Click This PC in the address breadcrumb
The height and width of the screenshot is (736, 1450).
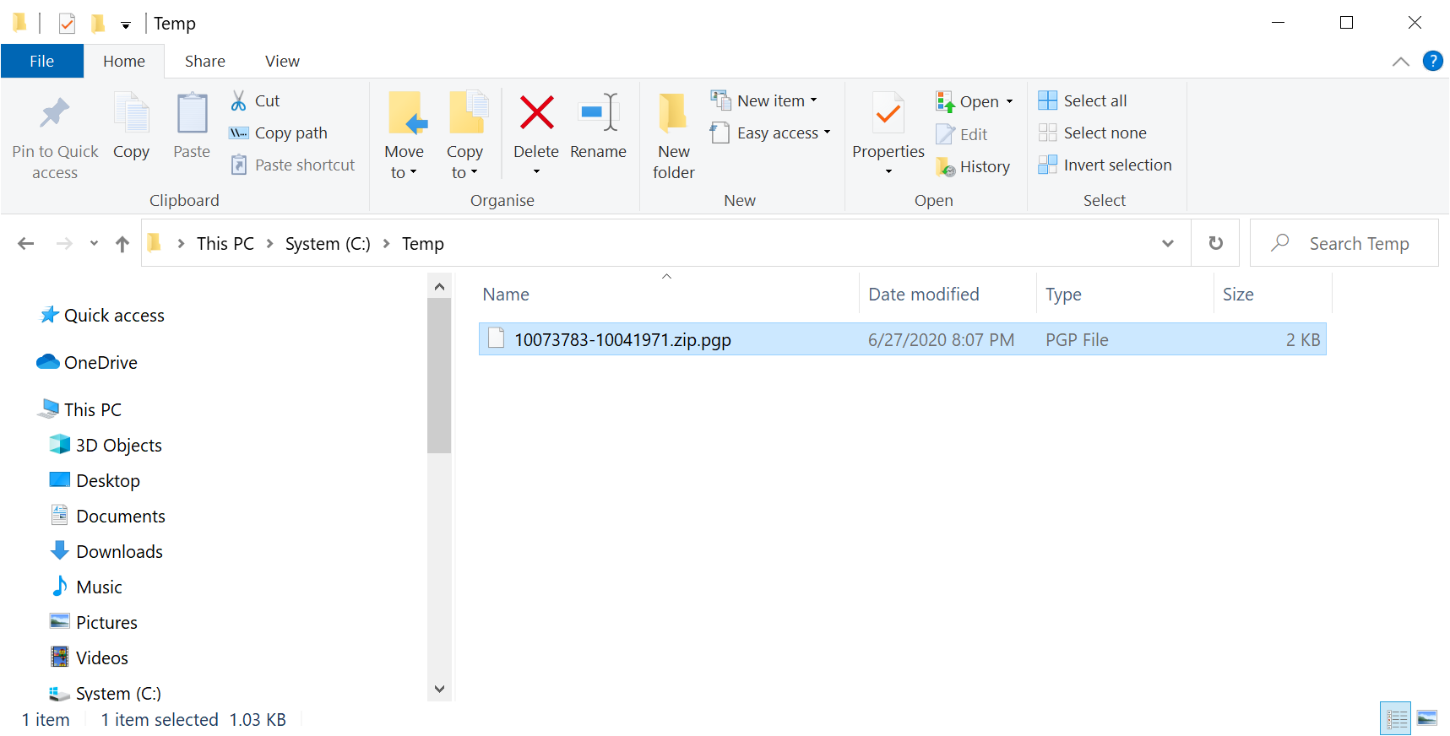pos(225,243)
